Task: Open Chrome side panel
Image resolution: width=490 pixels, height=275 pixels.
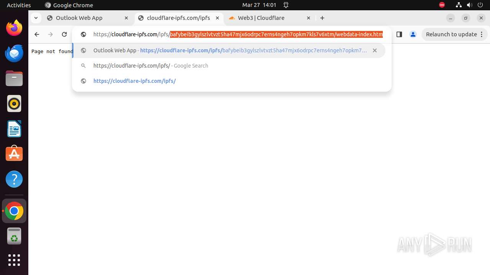Action: pos(399,34)
